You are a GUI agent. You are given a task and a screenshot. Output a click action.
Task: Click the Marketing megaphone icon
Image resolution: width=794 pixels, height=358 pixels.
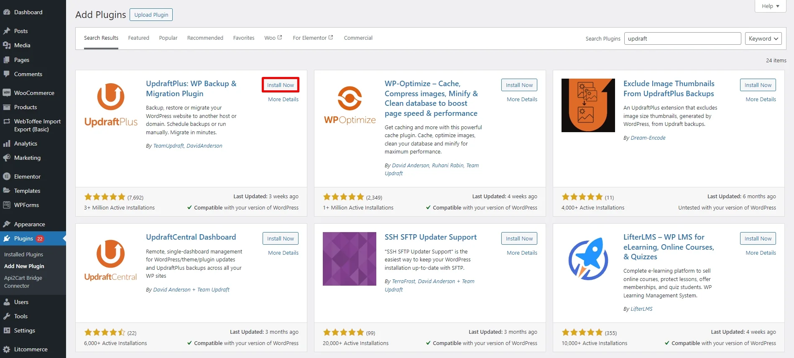[7, 158]
